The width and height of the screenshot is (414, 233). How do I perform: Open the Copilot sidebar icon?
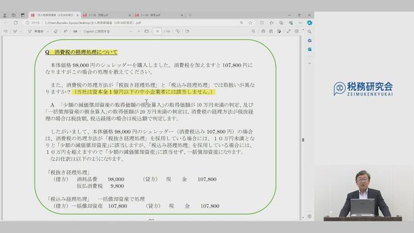(x=309, y=23)
